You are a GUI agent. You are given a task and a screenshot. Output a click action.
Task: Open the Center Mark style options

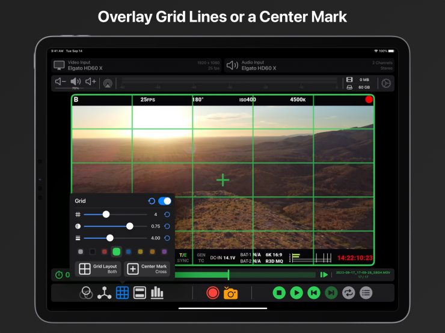pos(147,269)
